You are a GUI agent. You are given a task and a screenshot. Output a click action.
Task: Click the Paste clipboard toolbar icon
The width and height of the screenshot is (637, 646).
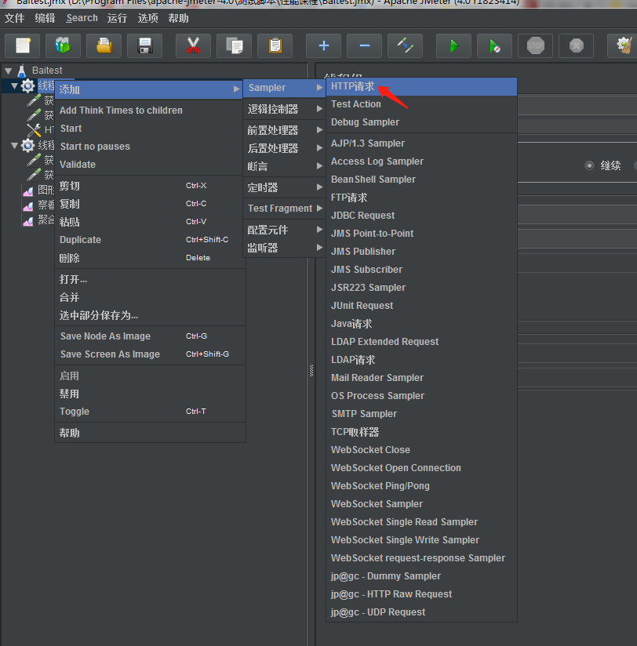tap(275, 45)
